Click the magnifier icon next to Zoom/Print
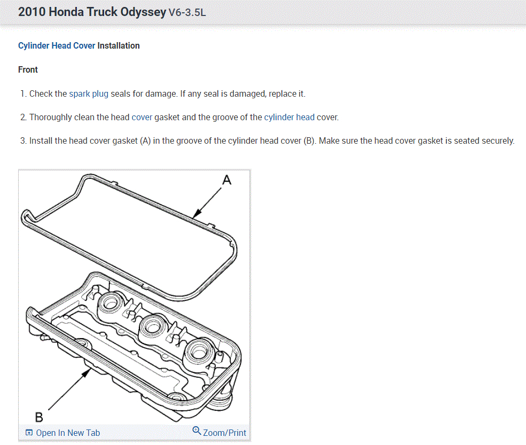The width and height of the screenshot is (526, 445). (x=197, y=431)
